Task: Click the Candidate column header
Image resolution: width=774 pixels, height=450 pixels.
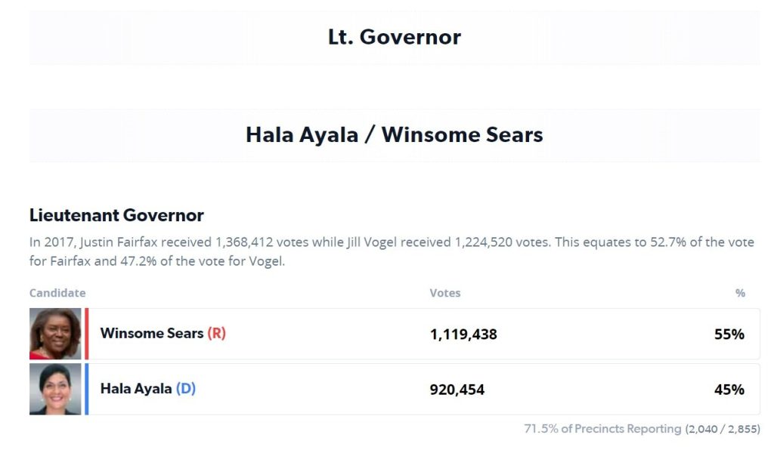Action: pos(57,293)
